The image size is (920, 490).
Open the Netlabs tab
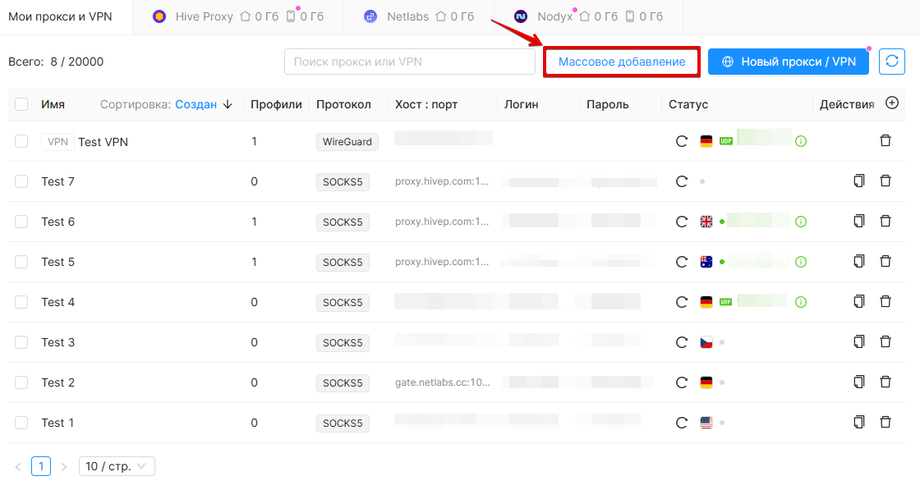[x=418, y=16]
